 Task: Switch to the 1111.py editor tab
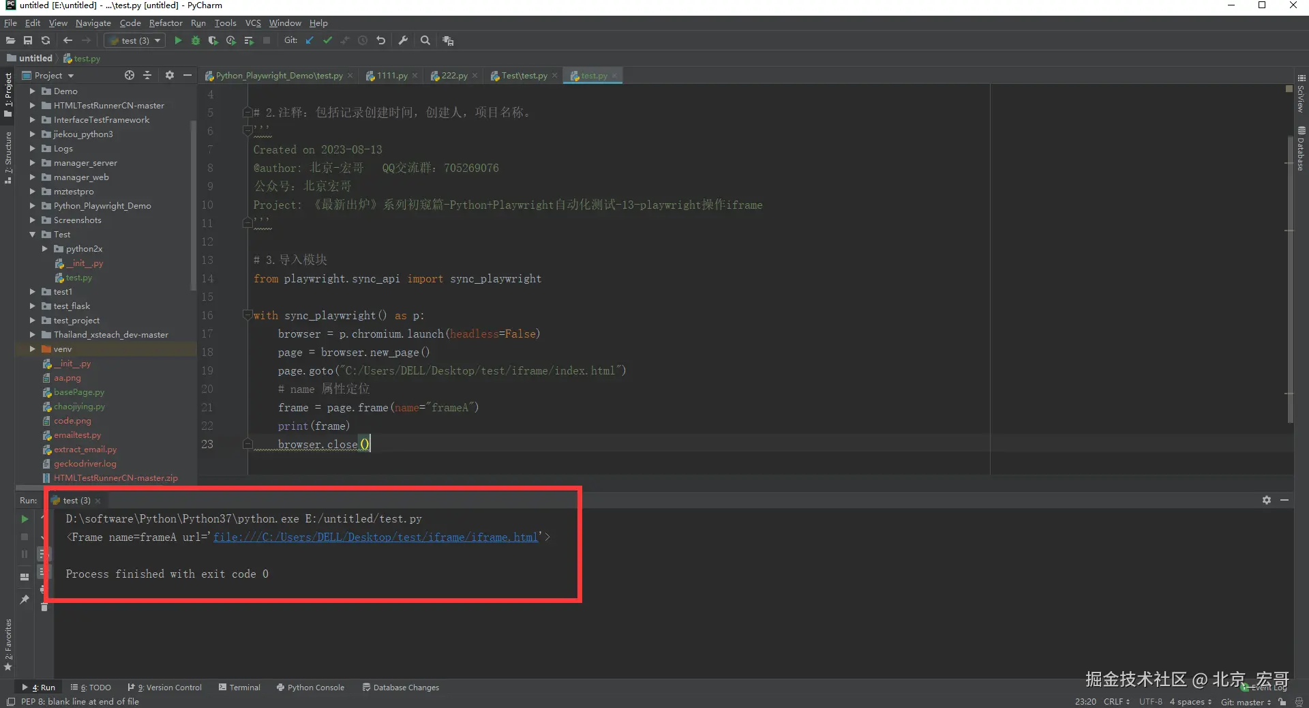point(392,76)
